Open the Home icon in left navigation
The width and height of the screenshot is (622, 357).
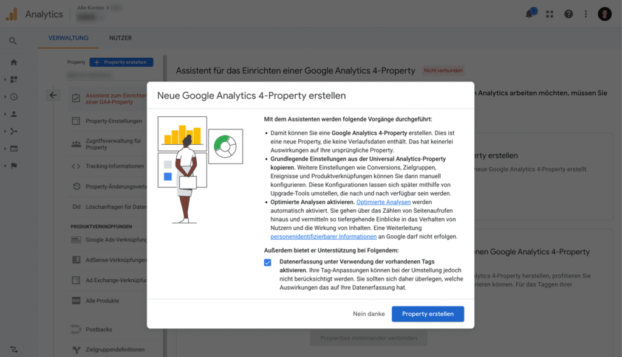coord(13,62)
